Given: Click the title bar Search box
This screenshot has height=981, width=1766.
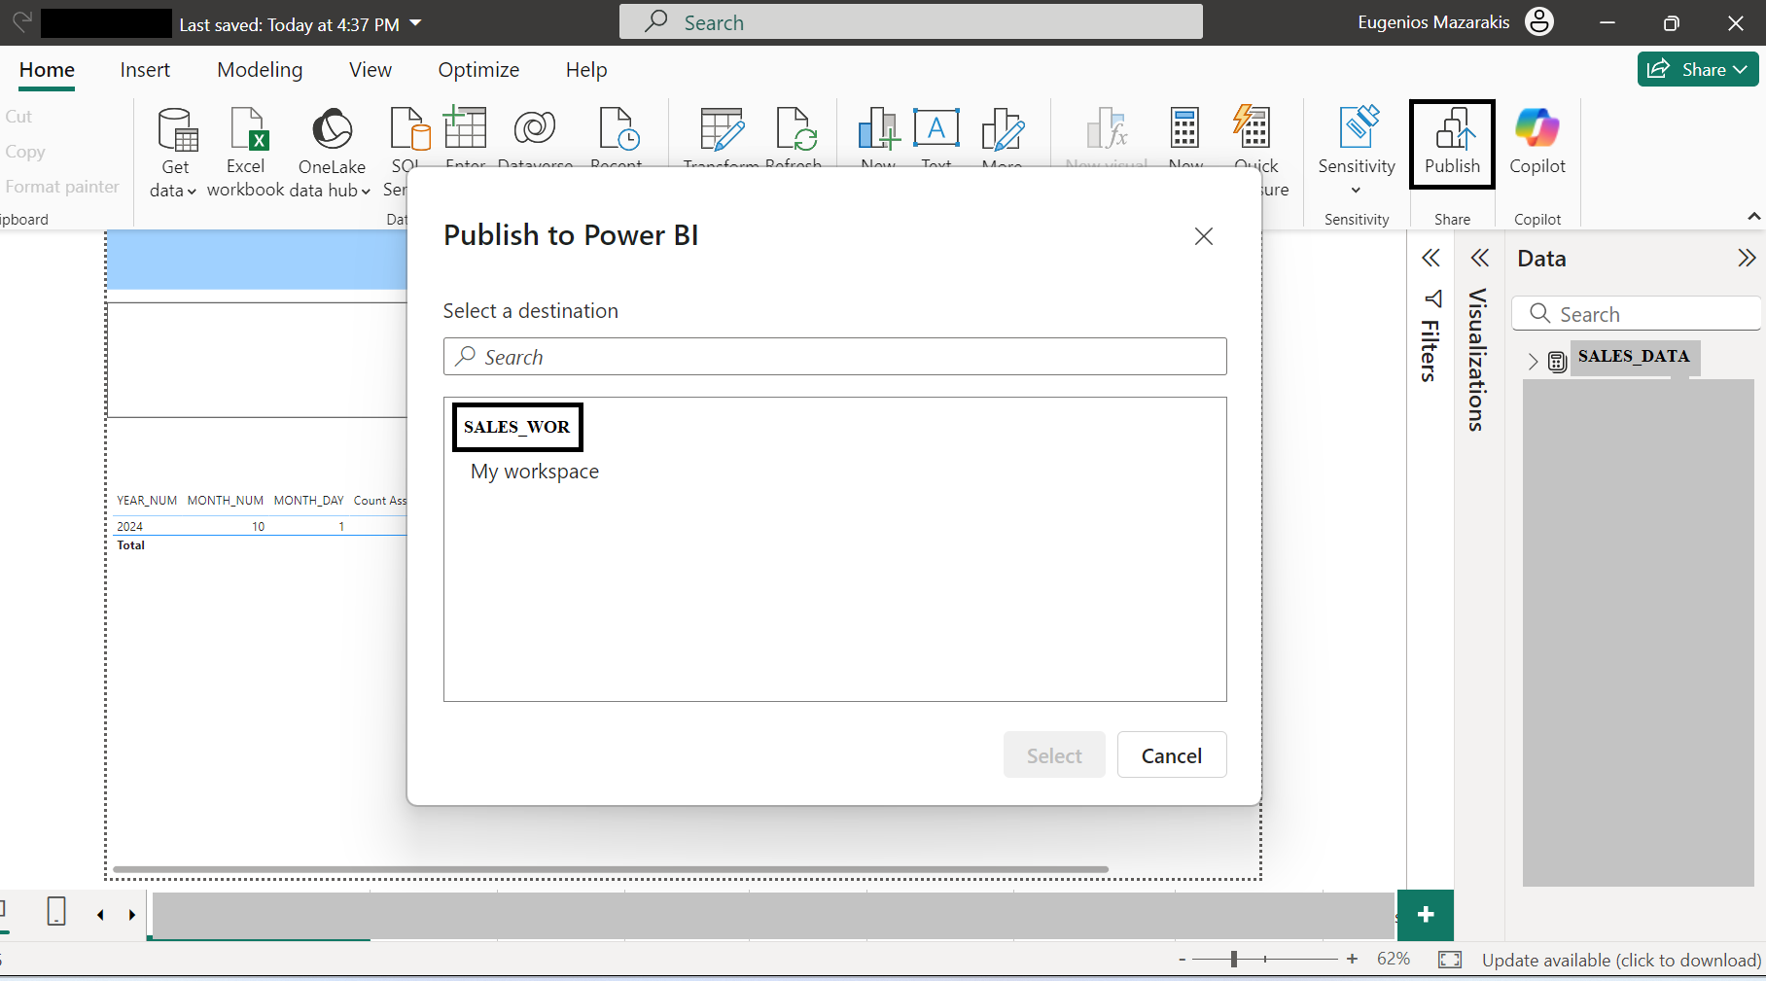Looking at the screenshot, I should point(911,21).
